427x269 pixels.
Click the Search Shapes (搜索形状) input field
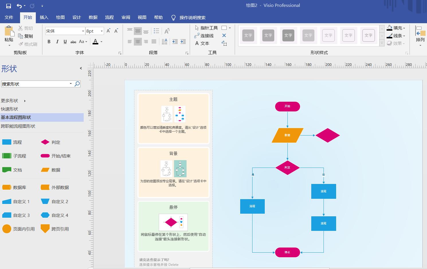(34, 84)
